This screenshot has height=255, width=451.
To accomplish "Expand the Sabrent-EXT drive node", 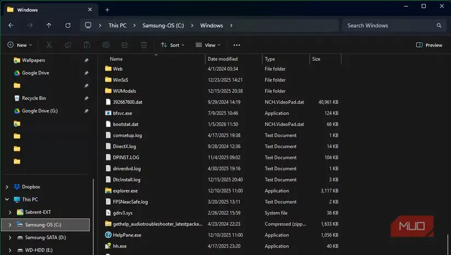I will coord(10,212).
